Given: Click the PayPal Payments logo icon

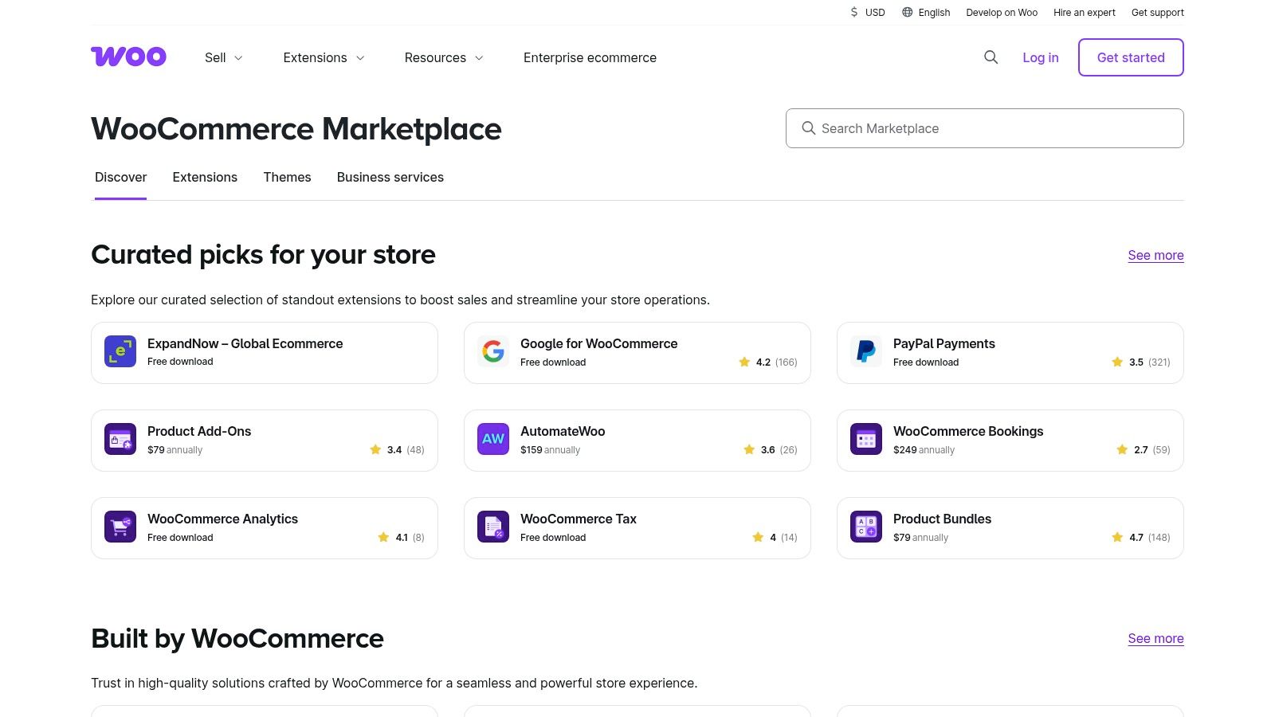Looking at the screenshot, I should point(866,351).
